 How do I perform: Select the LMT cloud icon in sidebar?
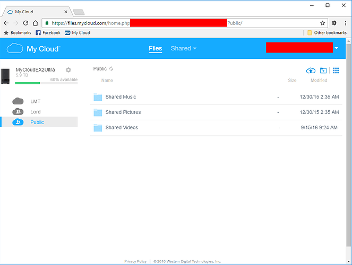click(18, 101)
